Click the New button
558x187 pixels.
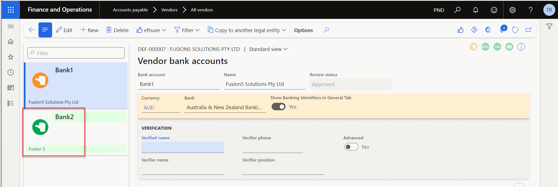89,30
